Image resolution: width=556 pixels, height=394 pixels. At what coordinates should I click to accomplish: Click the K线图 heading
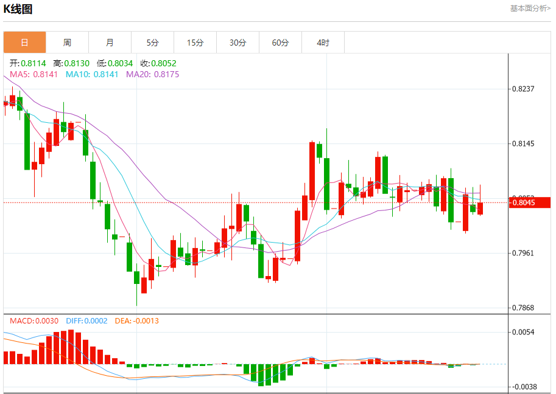point(18,9)
